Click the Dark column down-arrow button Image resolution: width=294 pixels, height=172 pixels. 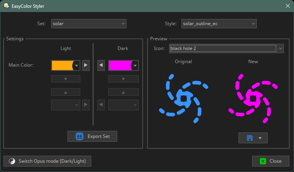(123, 79)
